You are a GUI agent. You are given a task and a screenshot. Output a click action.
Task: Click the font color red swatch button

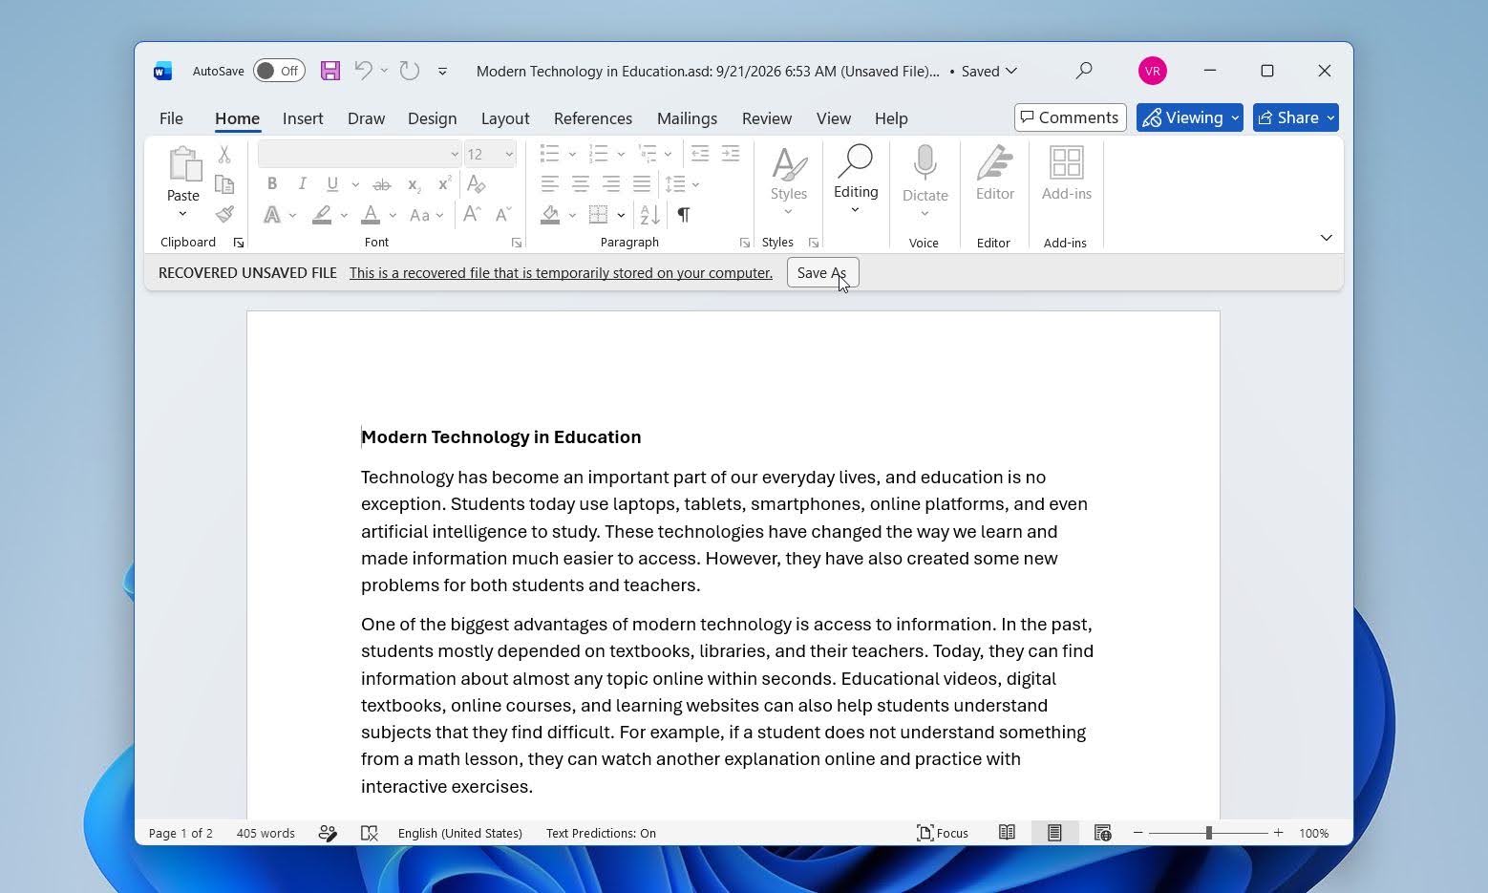coord(372,215)
